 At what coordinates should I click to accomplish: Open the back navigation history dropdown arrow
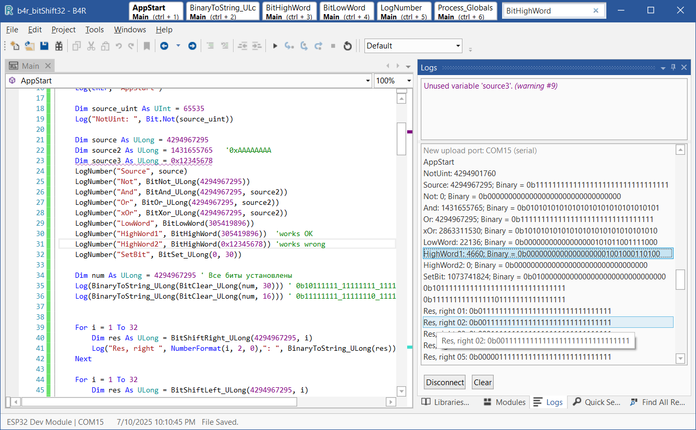[178, 46]
